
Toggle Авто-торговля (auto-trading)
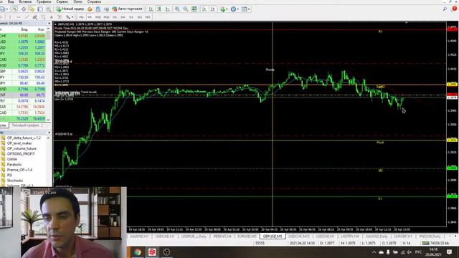127,9
